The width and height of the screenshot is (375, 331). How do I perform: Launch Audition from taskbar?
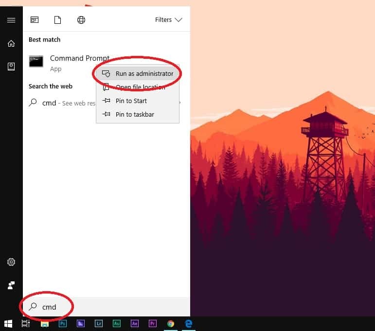[117, 324]
